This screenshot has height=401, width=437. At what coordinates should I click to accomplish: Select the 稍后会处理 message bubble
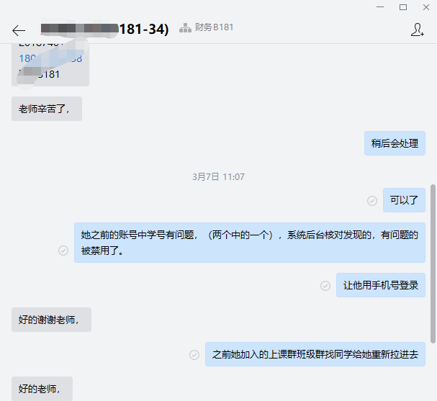point(395,143)
